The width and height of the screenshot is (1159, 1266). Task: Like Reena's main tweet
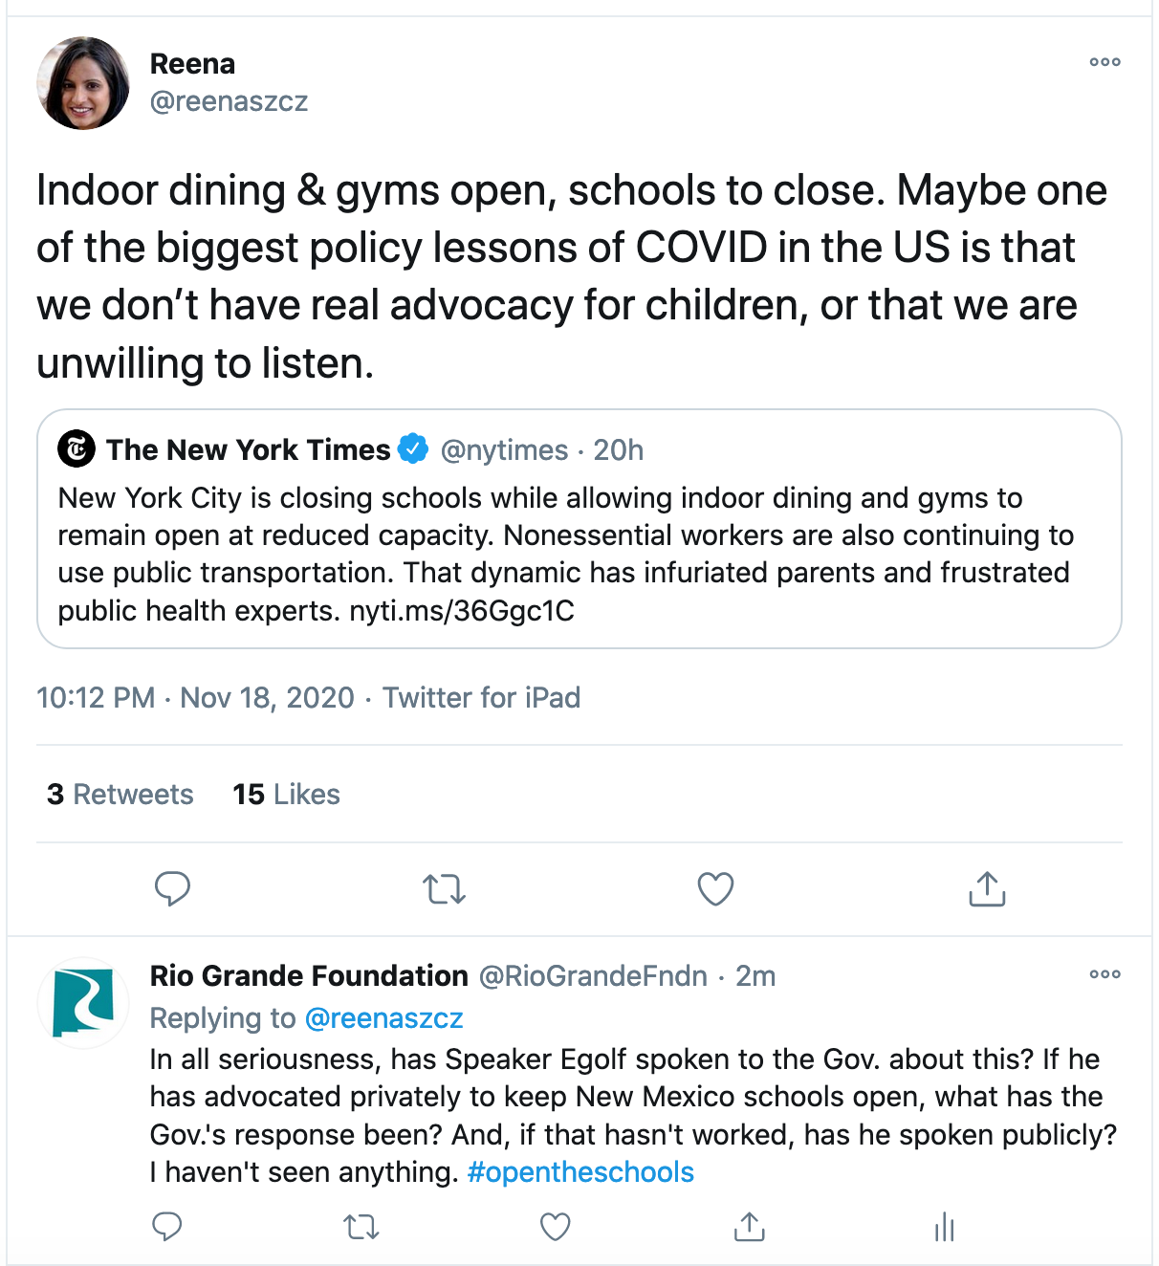pos(715,889)
